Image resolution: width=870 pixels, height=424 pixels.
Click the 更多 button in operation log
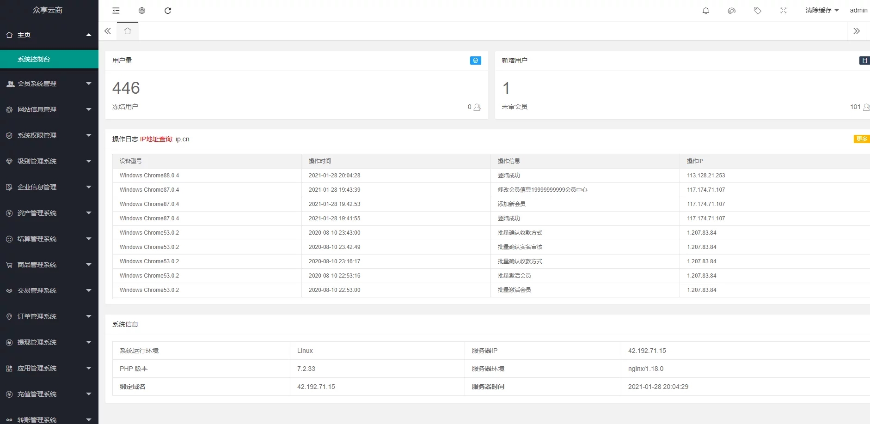point(861,139)
